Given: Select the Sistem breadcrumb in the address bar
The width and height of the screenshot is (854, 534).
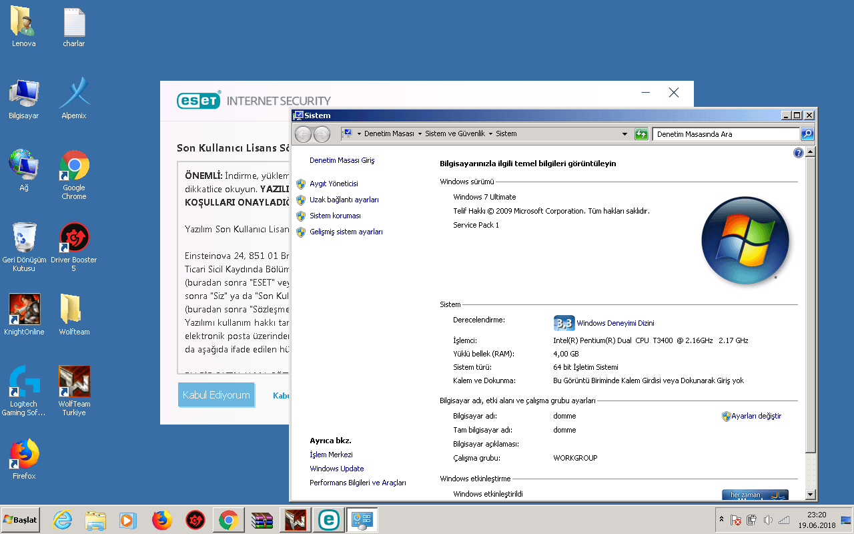Looking at the screenshot, I should click(506, 134).
